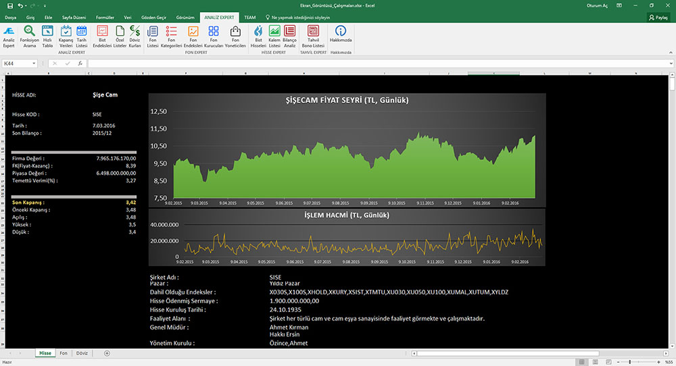Open Fon Yöneticileri managers list
676x366 pixels.
235,36
